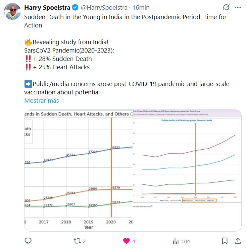247x249 pixels.
Task: Click the views bar-chart icon
Action: tap(176, 241)
